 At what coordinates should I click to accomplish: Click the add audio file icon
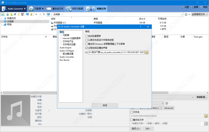pyautogui.click(x=7, y=14)
